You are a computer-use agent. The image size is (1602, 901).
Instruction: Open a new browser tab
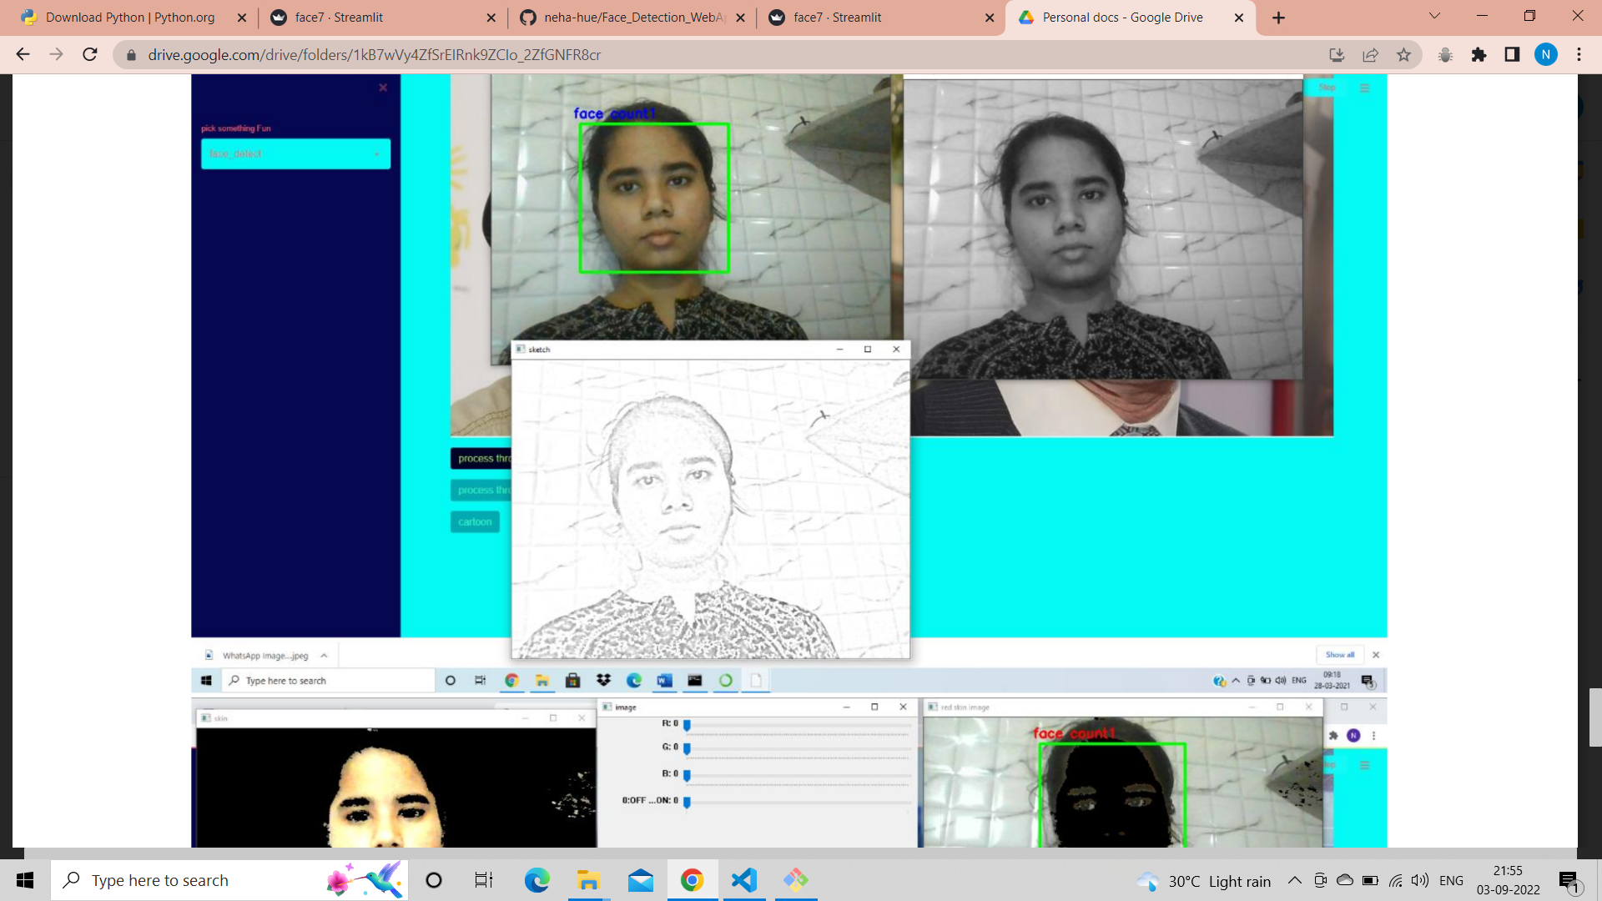tap(1278, 18)
